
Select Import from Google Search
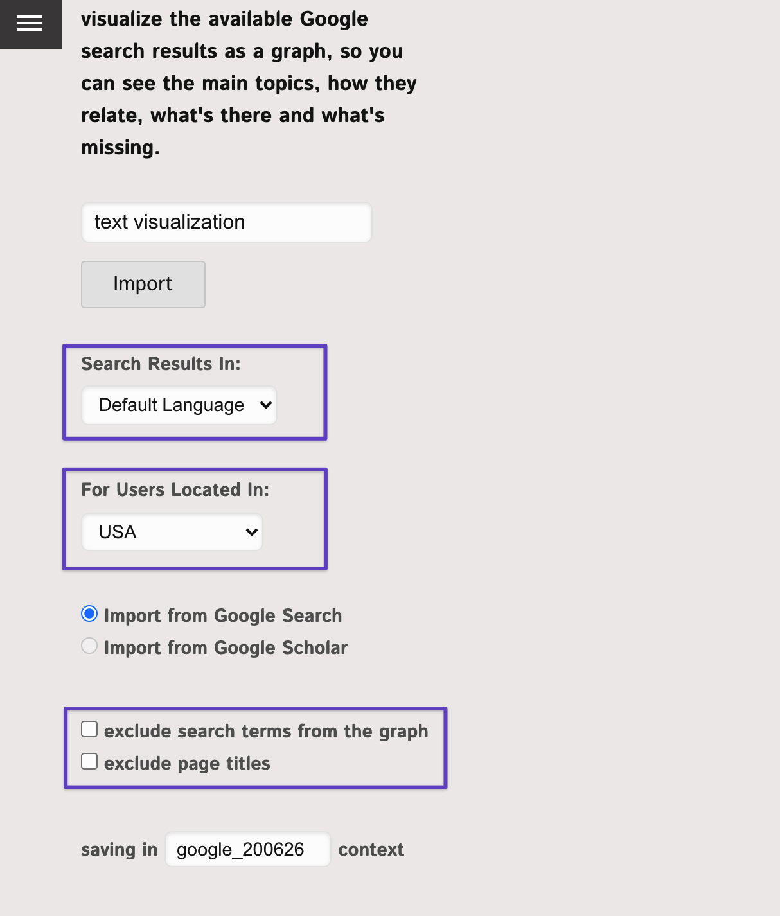[x=89, y=613]
